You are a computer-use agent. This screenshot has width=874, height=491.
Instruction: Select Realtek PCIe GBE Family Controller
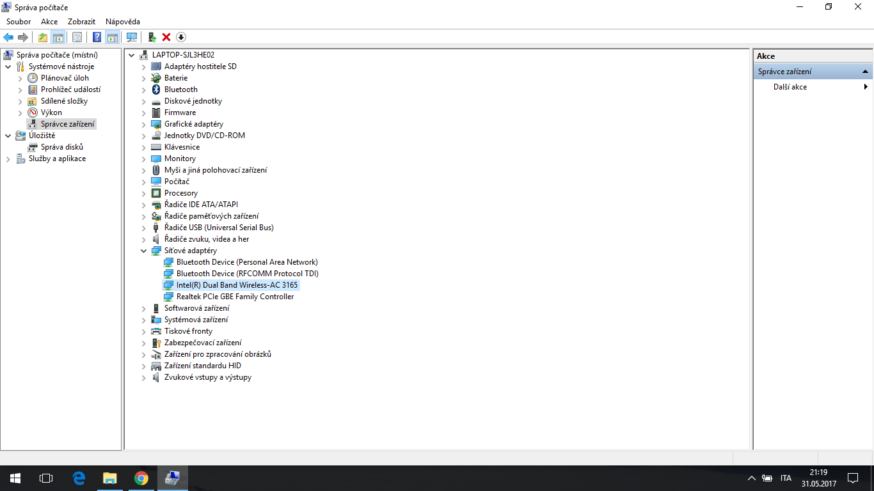coord(235,297)
